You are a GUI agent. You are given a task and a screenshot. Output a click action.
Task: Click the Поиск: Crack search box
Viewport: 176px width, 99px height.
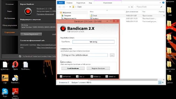(x=149, y=7)
